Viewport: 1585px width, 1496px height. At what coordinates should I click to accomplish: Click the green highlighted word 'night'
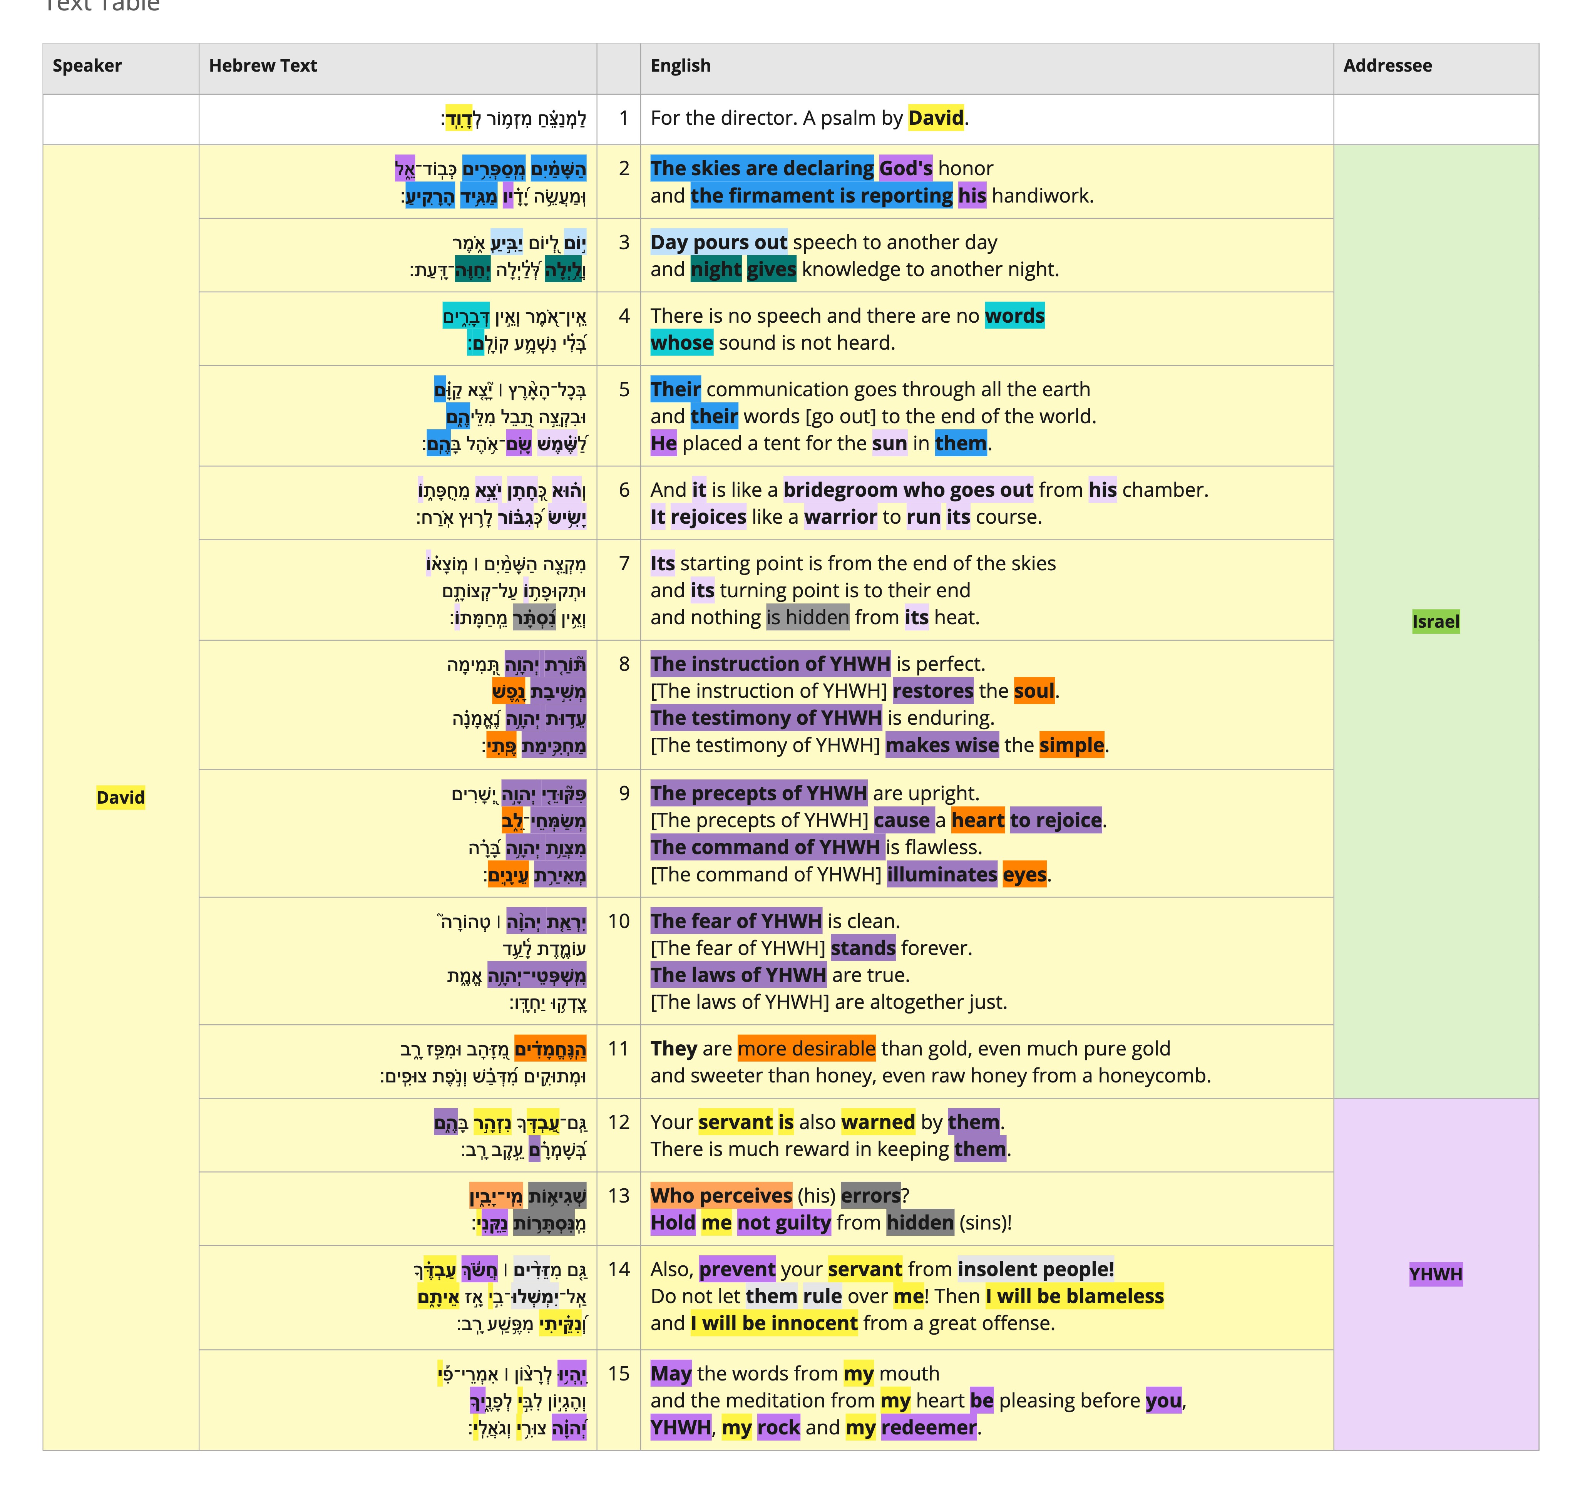coord(715,270)
